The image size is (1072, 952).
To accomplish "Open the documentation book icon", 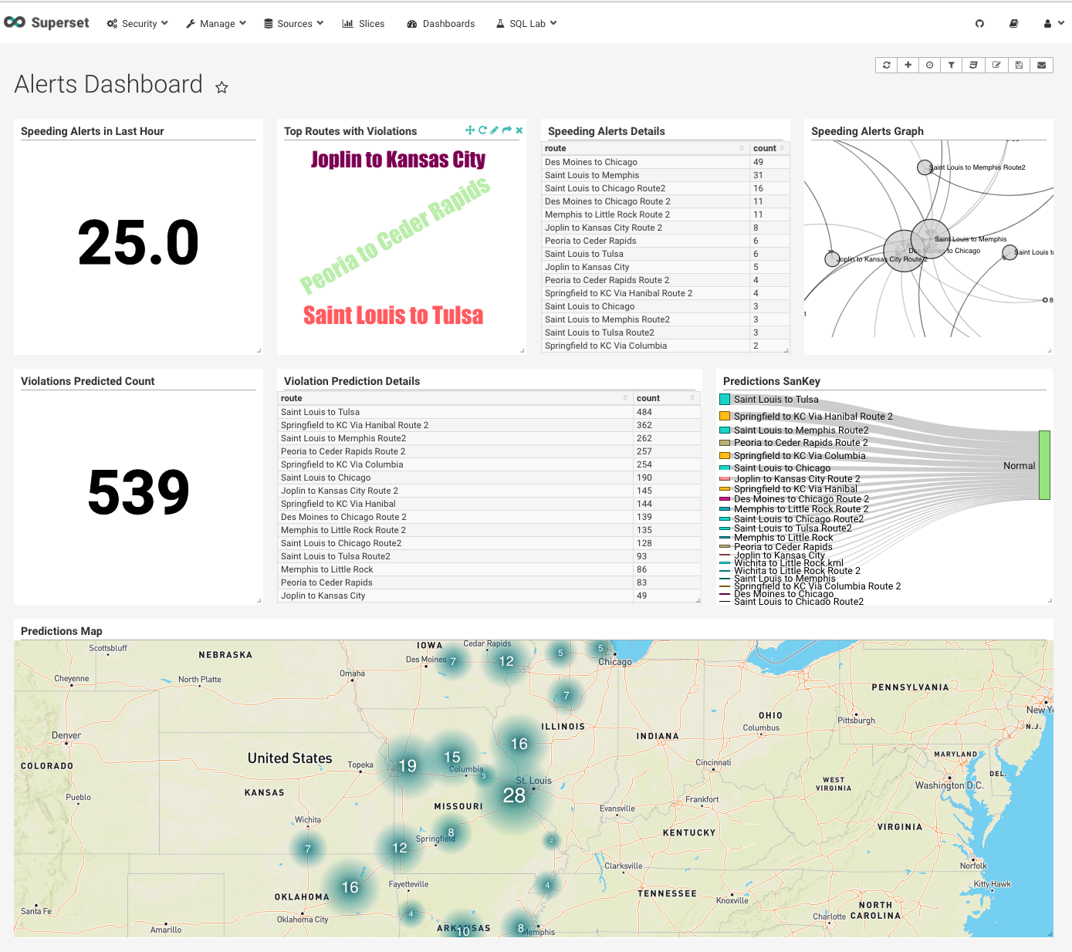I will coord(1013,24).
